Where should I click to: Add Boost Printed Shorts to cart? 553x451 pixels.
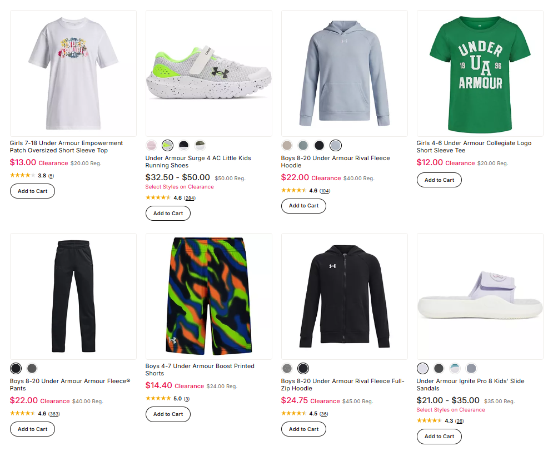(x=167, y=414)
